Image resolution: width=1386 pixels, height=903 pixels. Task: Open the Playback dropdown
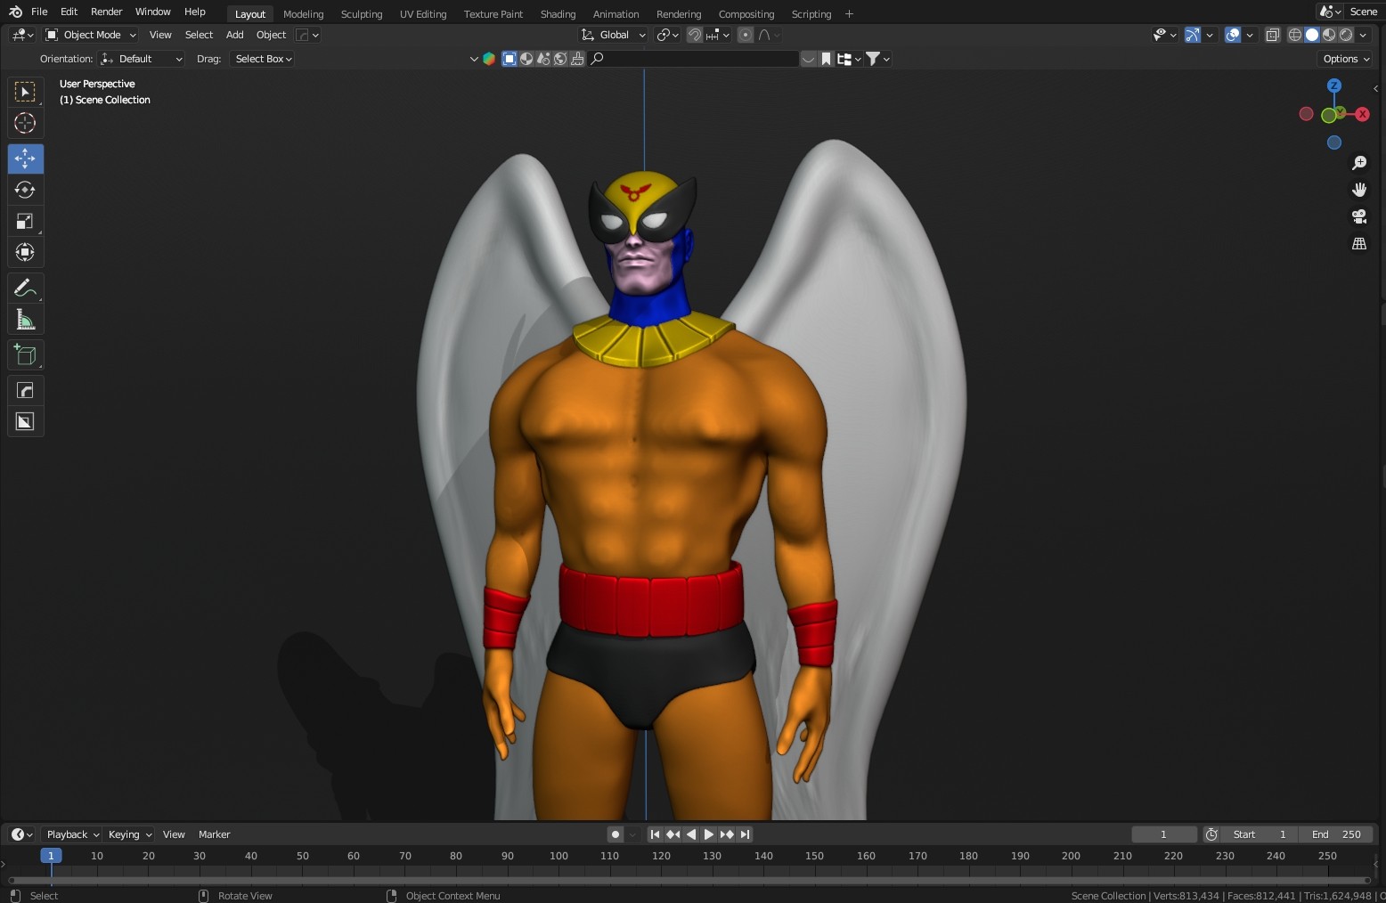point(72,834)
